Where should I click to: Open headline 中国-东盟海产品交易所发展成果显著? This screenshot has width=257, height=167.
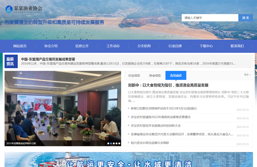coord(48,59)
